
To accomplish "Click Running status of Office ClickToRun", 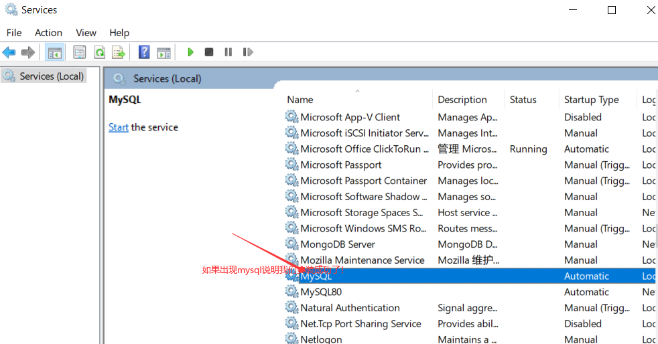I will click(x=528, y=149).
